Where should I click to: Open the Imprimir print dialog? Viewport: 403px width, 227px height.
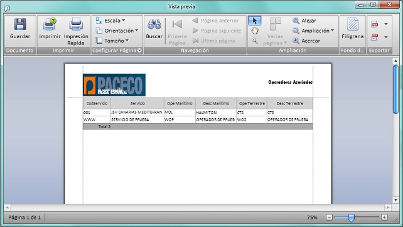pyautogui.click(x=50, y=28)
